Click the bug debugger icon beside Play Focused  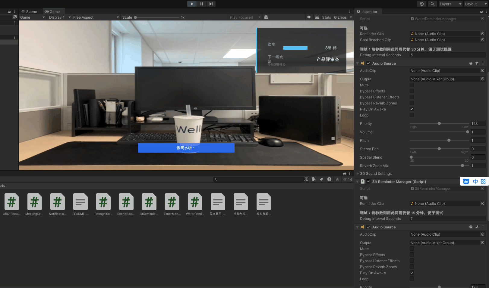[266, 17]
